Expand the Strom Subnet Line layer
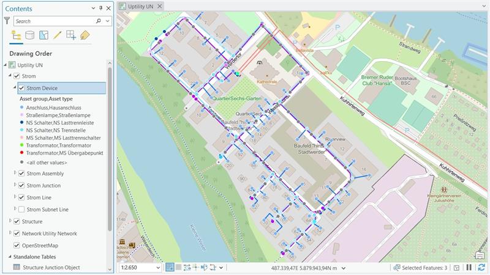This screenshot has height=275, width=490. 15,208
